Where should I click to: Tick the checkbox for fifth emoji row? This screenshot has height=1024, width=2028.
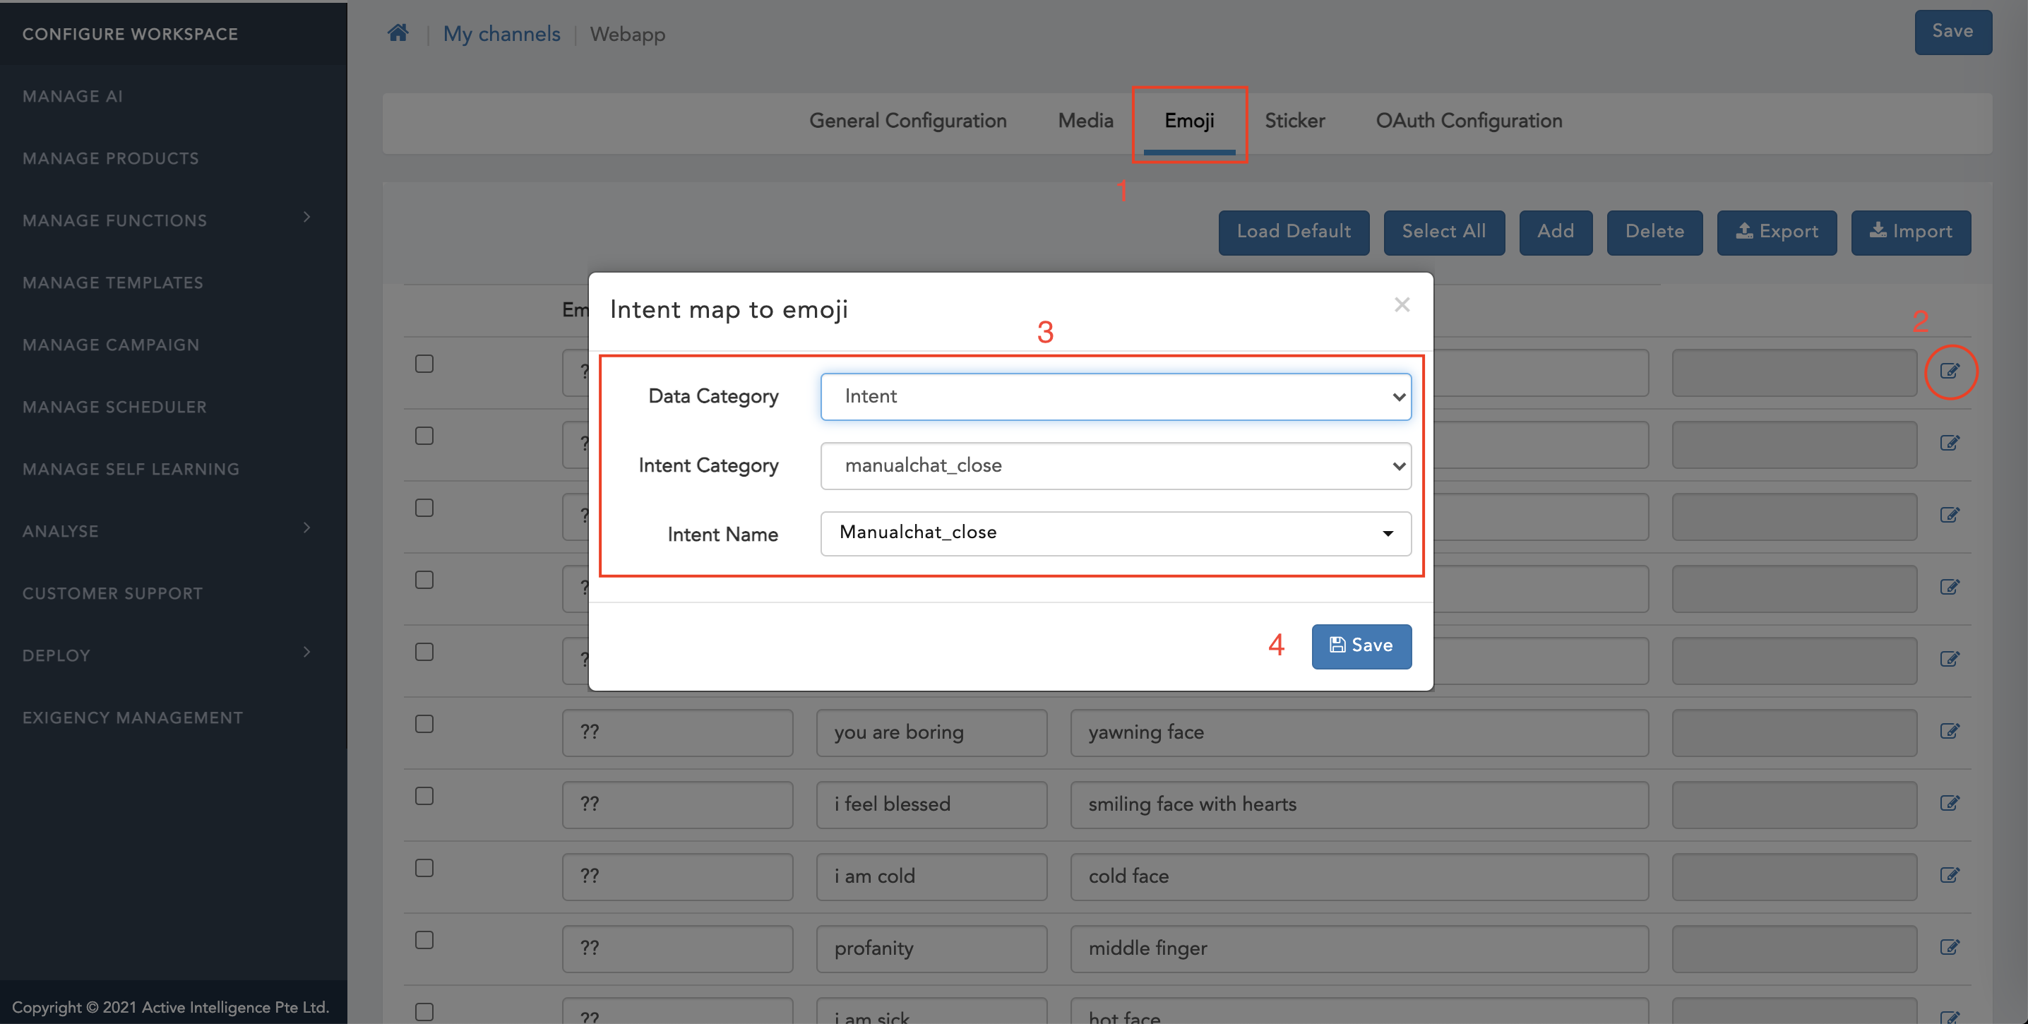point(424,652)
